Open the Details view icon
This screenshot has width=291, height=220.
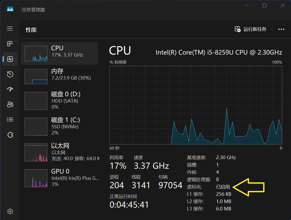click(x=10, y=119)
